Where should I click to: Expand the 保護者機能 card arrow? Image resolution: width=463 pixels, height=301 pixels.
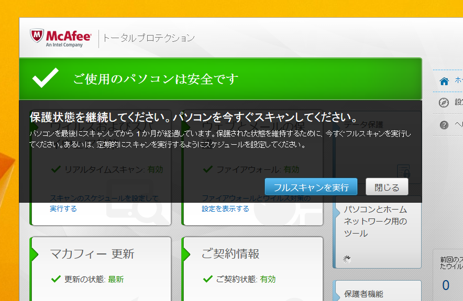click(337, 296)
